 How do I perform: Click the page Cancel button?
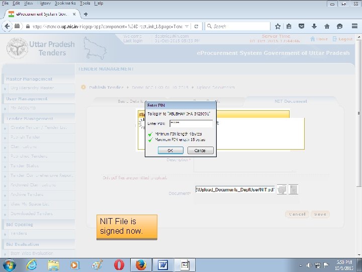coord(297,214)
